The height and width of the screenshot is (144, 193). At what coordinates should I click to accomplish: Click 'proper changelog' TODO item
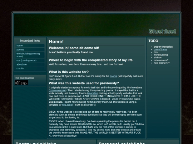(163, 47)
